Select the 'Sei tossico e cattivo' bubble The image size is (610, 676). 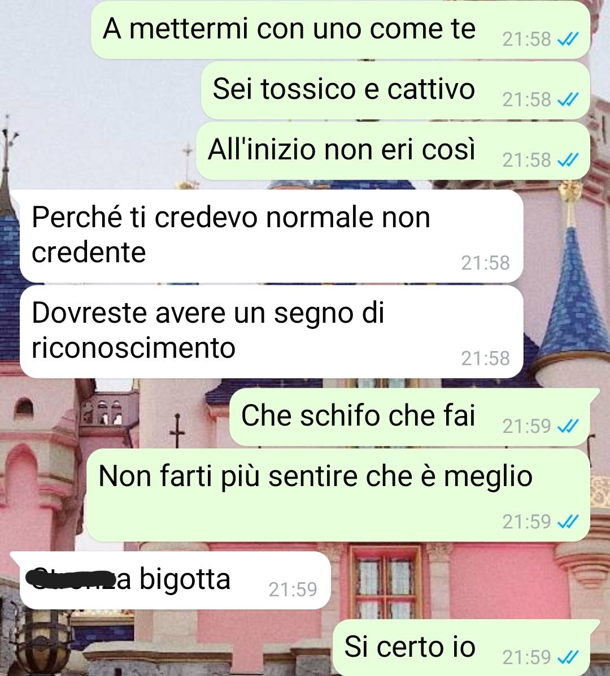395,90
